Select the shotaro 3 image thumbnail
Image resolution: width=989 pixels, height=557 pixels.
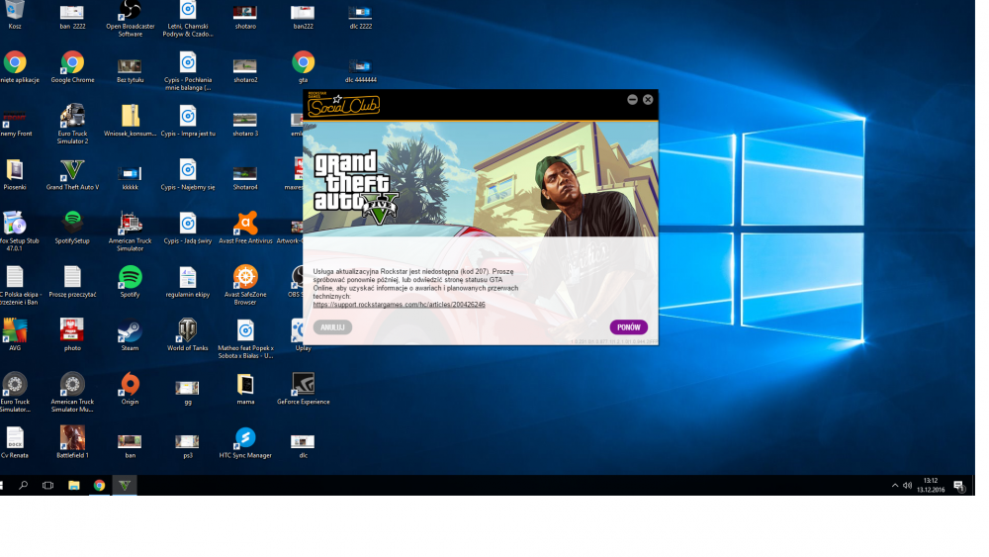(x=245, y=123)
